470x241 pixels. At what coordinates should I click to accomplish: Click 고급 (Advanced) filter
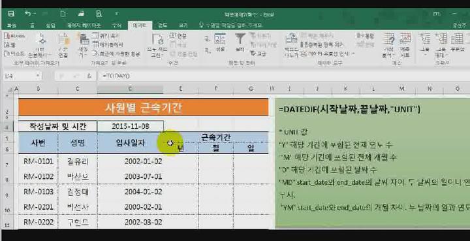pos(258,54)
